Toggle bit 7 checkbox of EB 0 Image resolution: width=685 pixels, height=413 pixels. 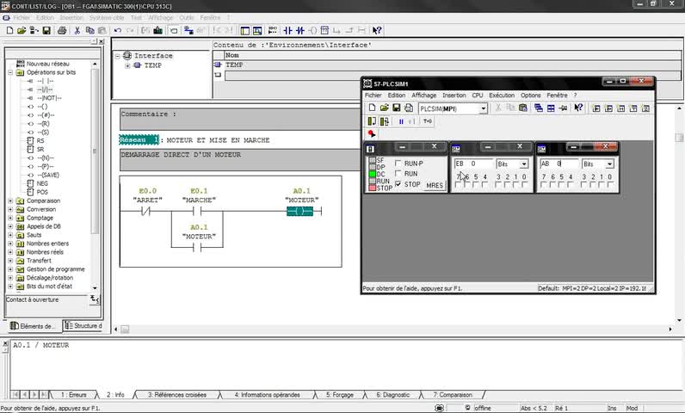(x=458, y=185)
